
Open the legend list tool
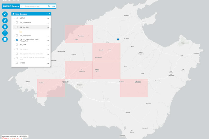click(x=5, y=33)
